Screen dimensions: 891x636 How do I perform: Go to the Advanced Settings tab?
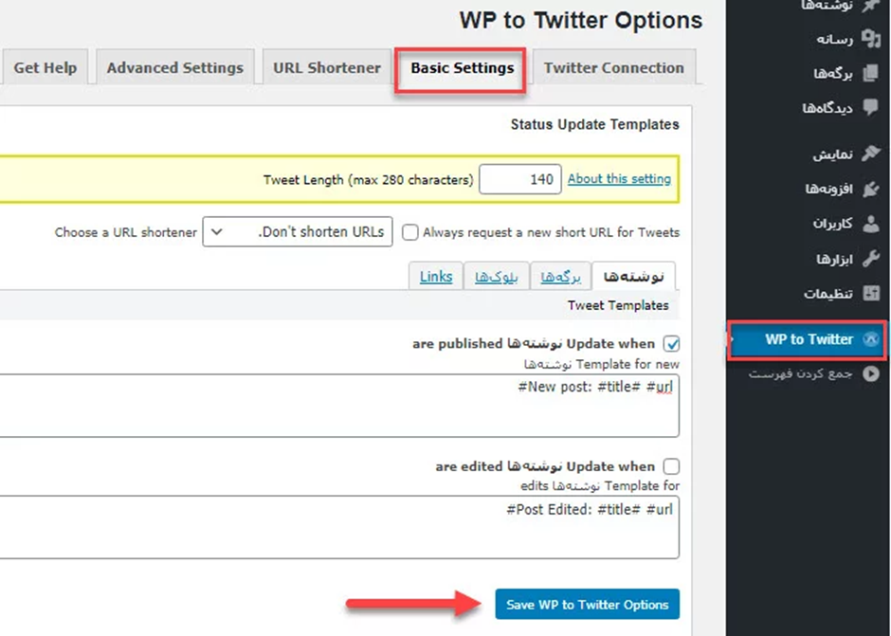point(175,67)
